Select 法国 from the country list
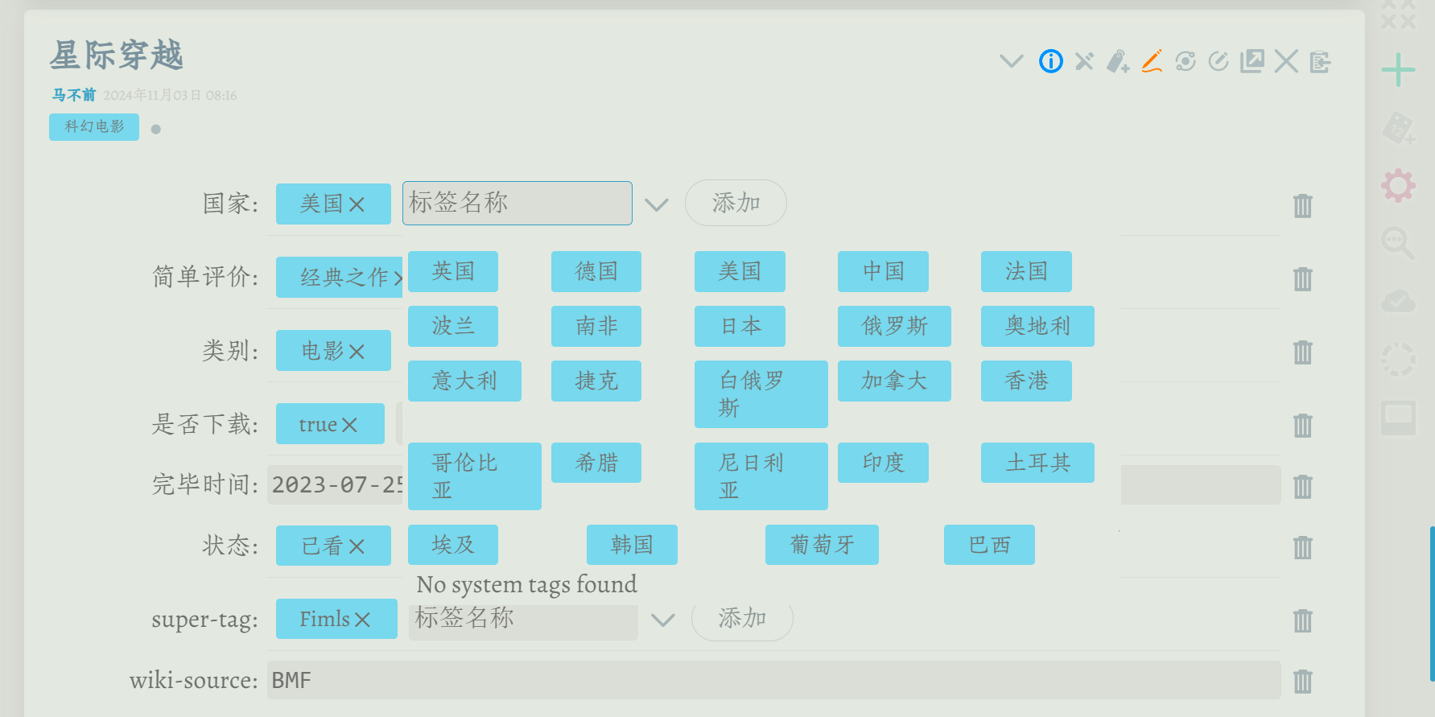This screenshot has width=1435, height=717. click(x=1026, y=271)
